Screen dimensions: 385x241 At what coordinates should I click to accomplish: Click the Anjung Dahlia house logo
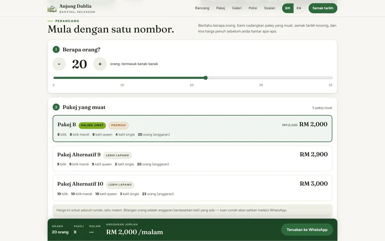[52, 9]
